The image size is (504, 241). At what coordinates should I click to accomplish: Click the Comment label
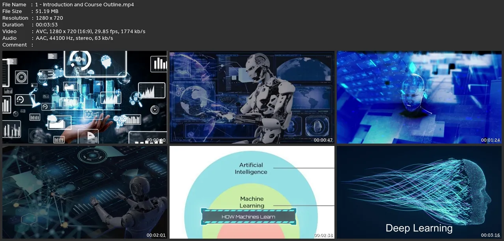tap(15, 45)
